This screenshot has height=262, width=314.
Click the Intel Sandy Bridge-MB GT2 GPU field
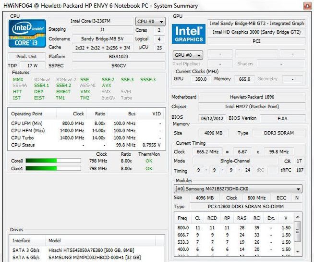256,23
